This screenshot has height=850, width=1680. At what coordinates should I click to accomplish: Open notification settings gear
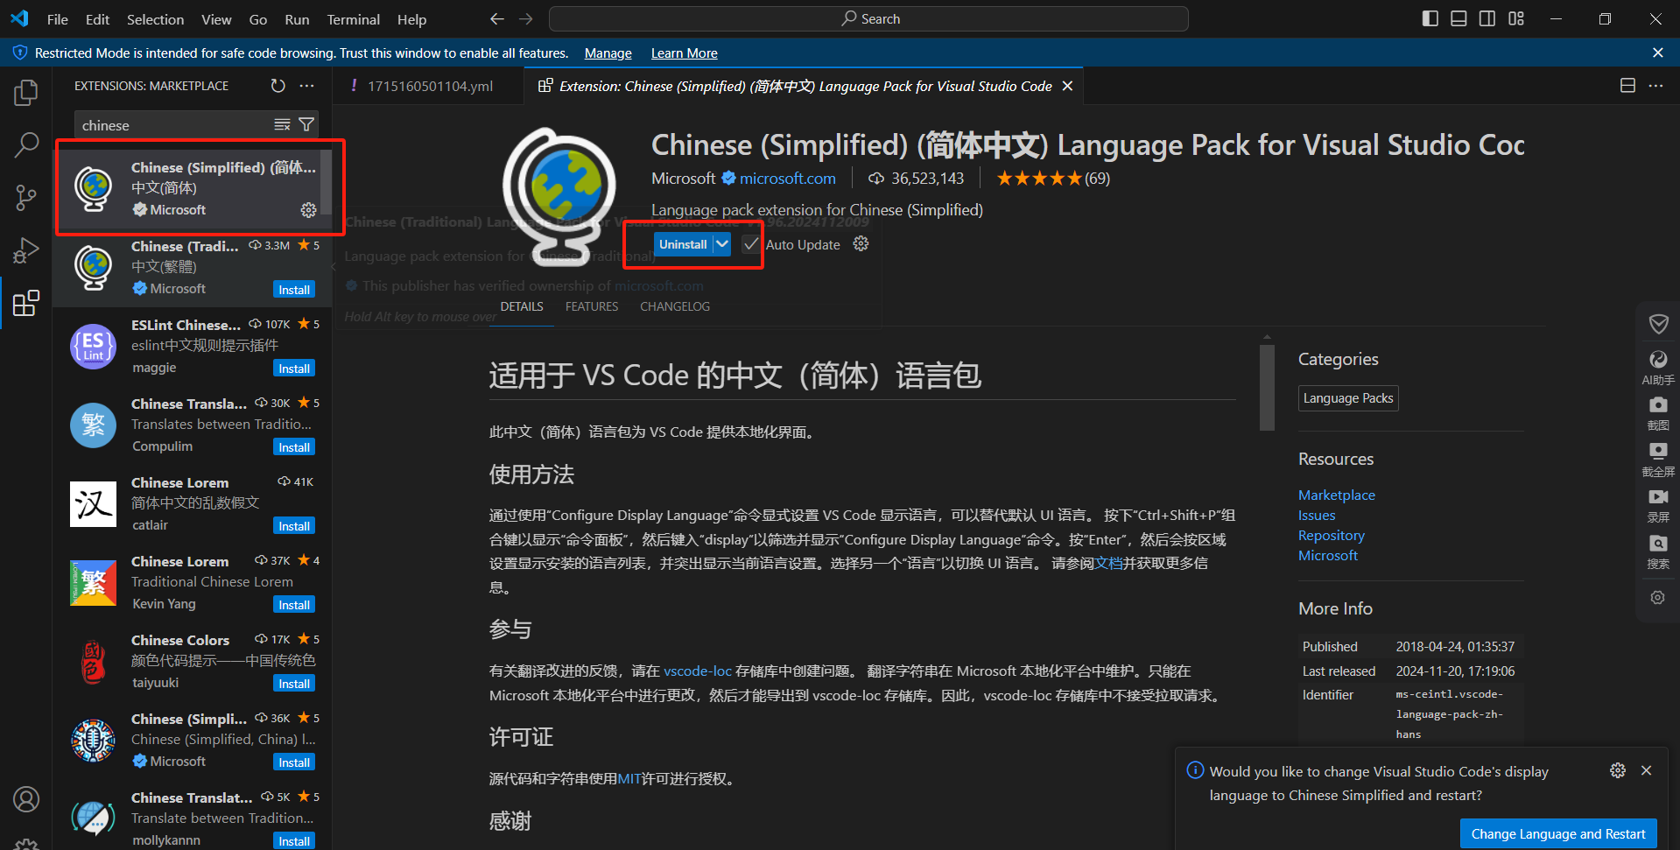tap(1618, 770)
